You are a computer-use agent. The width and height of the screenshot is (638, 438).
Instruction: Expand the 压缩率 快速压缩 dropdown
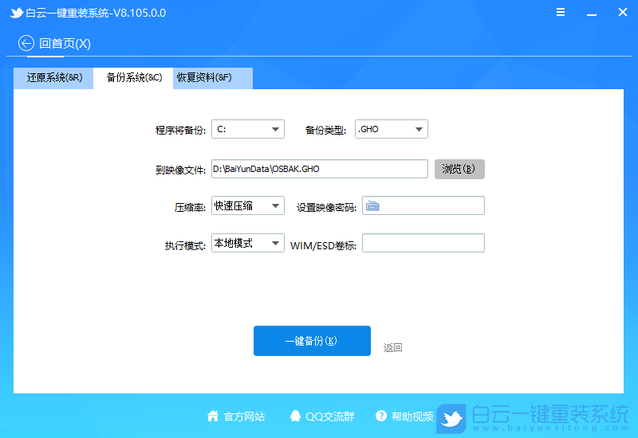click(248, 205)
